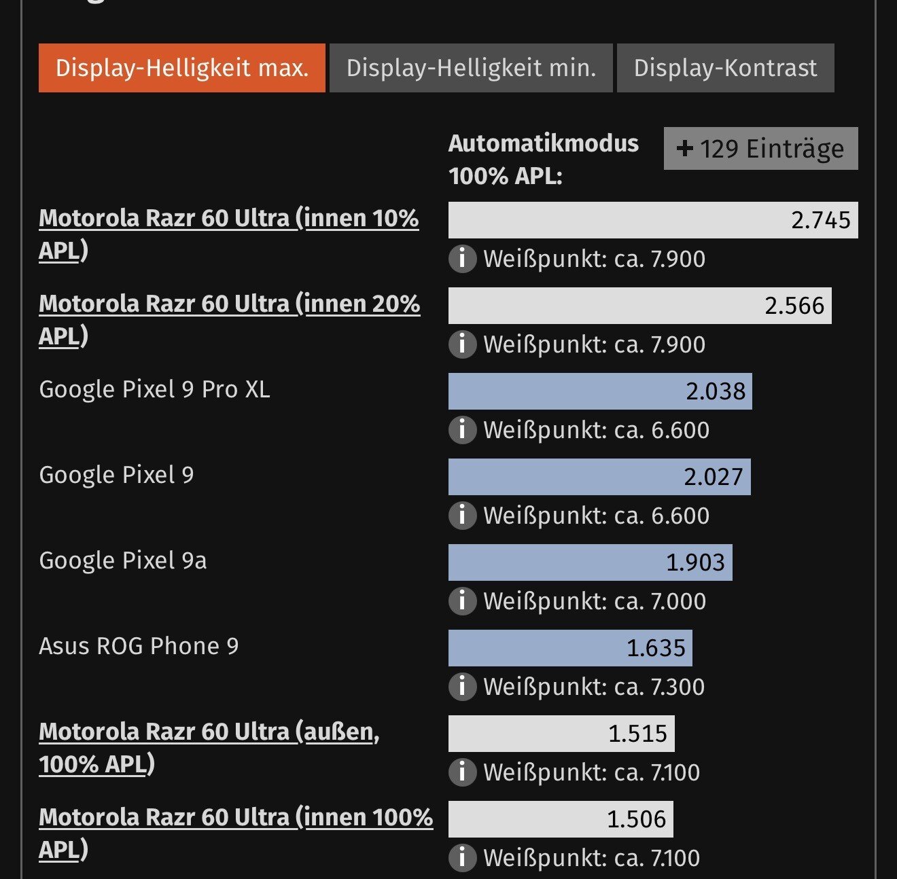897x879 pixels.
Task: Open Motorola Razr 60 Ultra (innen 100% APL) link
Action: click(235, 818)
